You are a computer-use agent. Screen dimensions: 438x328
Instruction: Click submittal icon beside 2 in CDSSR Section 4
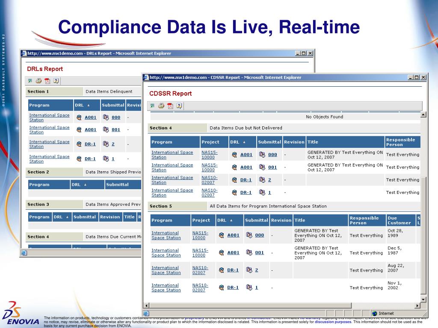262,180
